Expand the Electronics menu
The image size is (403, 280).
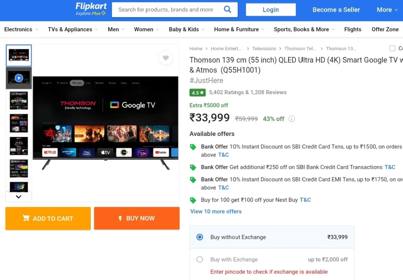coord(21,29)
